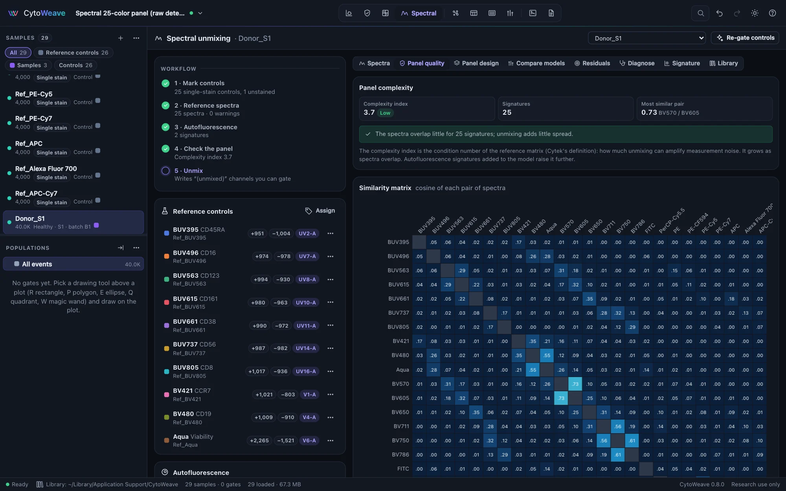Select the Spectral button in toolbar
This screenshot has height=491, width=786.
pos(419,13)
